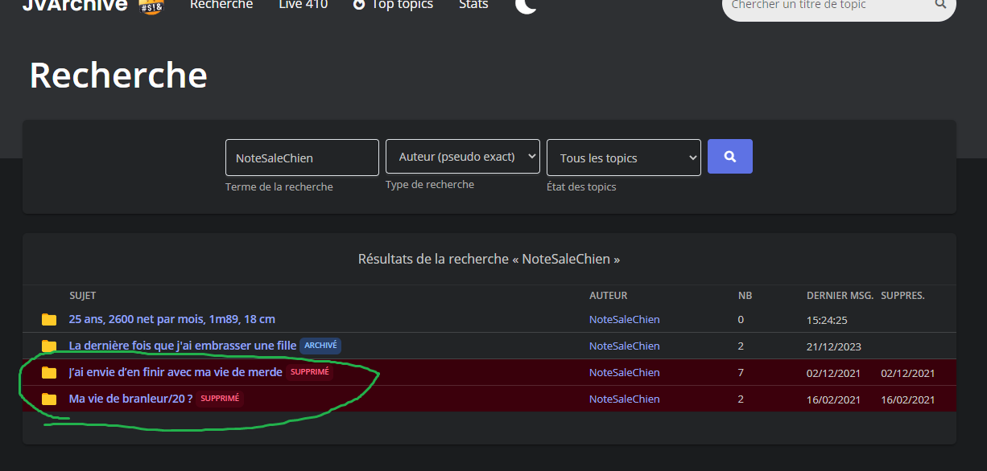Click the SUJET column header
Image resolution: width=987 pixels, height=471 pixels.
tap(83, 296)
